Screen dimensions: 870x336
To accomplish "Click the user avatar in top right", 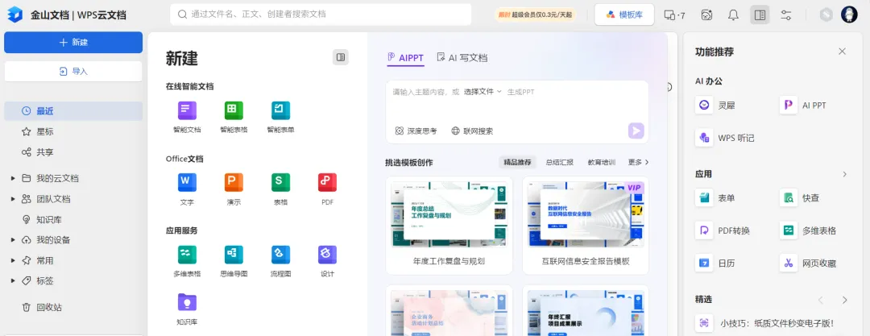I will point(849,15).
